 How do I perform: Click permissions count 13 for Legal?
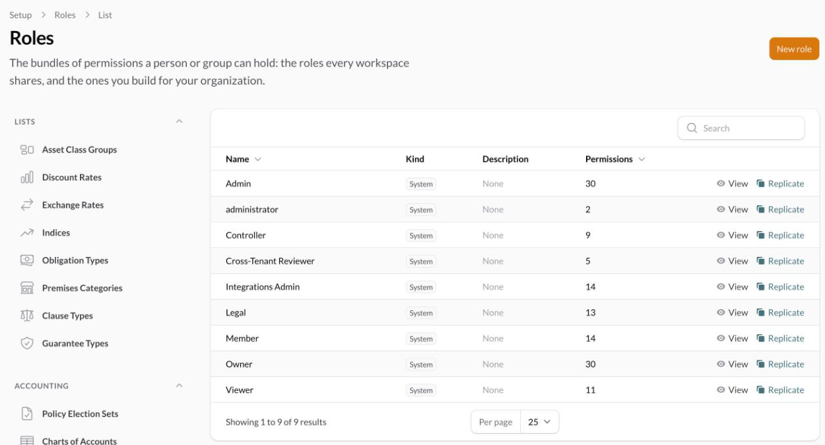click(x=590, y=312)
